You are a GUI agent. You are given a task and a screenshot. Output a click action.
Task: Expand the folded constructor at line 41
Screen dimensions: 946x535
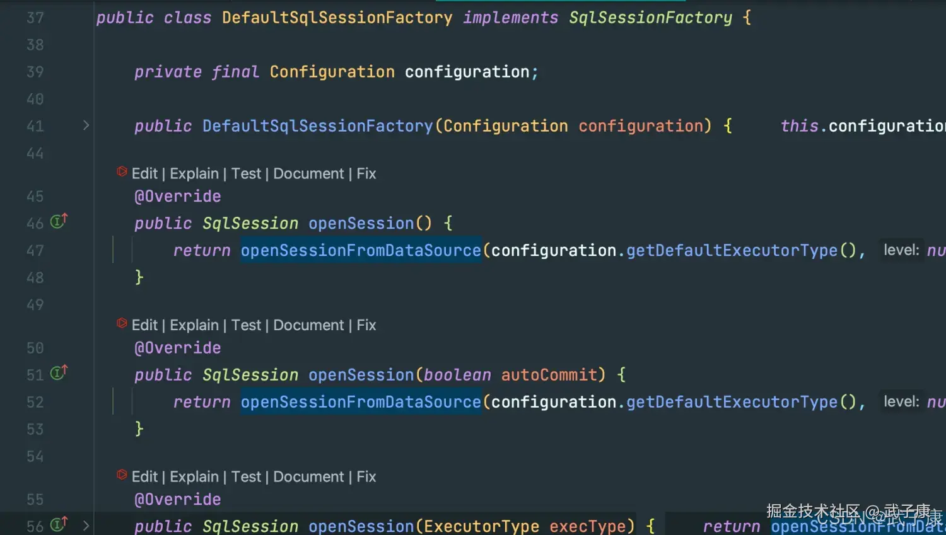click(x=86, y=125)
